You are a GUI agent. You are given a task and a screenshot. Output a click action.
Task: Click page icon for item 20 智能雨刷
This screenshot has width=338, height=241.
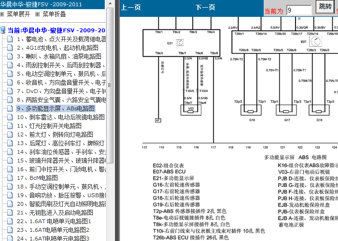point(10,204)
